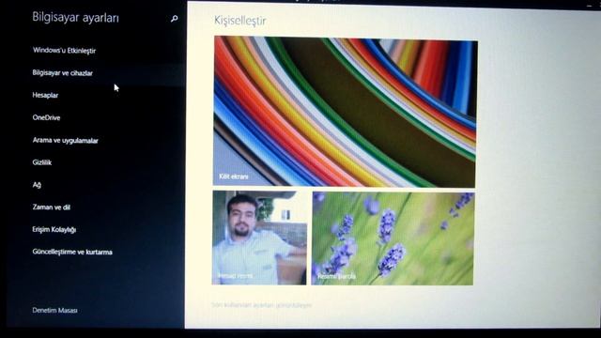
Task: Open Denetim Masası link
Action: [x=54, y=310]
